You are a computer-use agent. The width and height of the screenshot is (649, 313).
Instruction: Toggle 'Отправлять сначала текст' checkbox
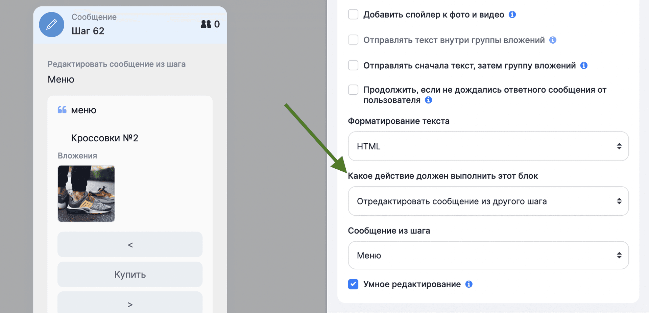click(x=353, y=65)
